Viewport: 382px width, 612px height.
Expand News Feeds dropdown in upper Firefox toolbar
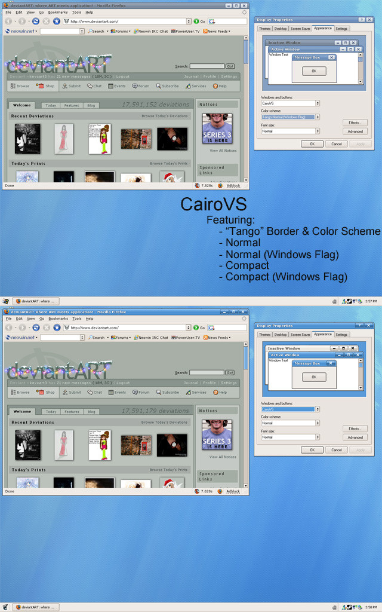click(x=229, y=31)
